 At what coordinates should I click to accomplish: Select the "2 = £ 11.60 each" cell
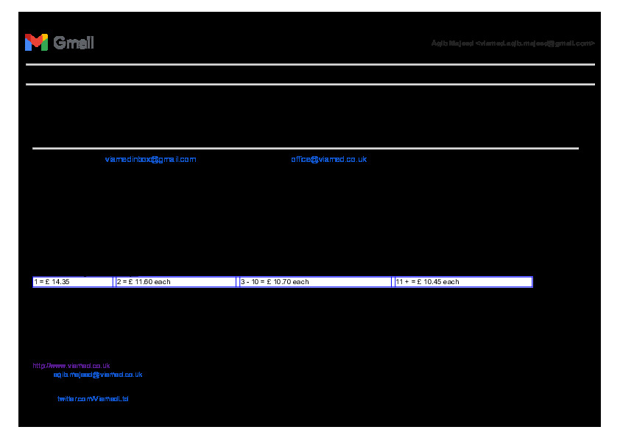point(175,282)
